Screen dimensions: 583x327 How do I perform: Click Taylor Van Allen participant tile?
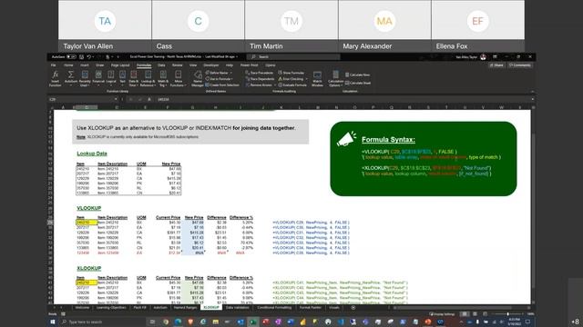click(x=105, y=26)
